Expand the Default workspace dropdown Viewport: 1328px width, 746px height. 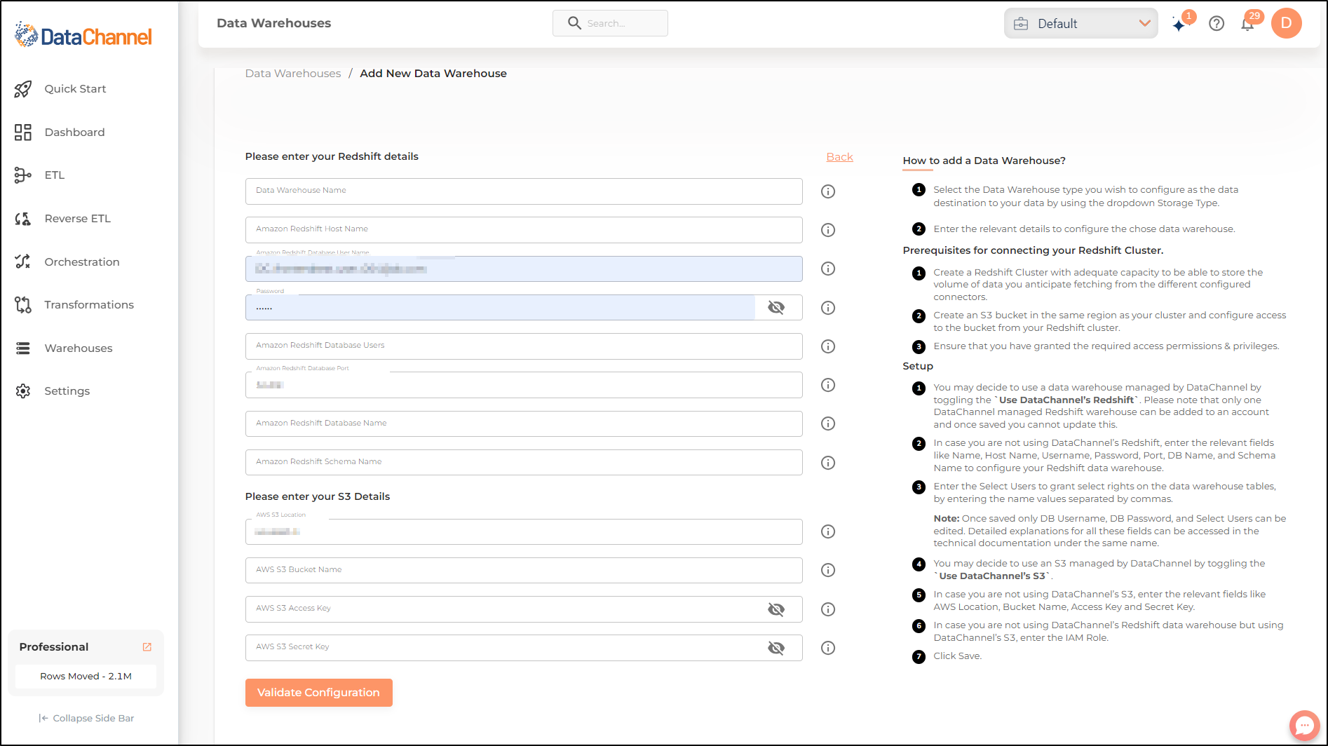tap(1080, 23)
